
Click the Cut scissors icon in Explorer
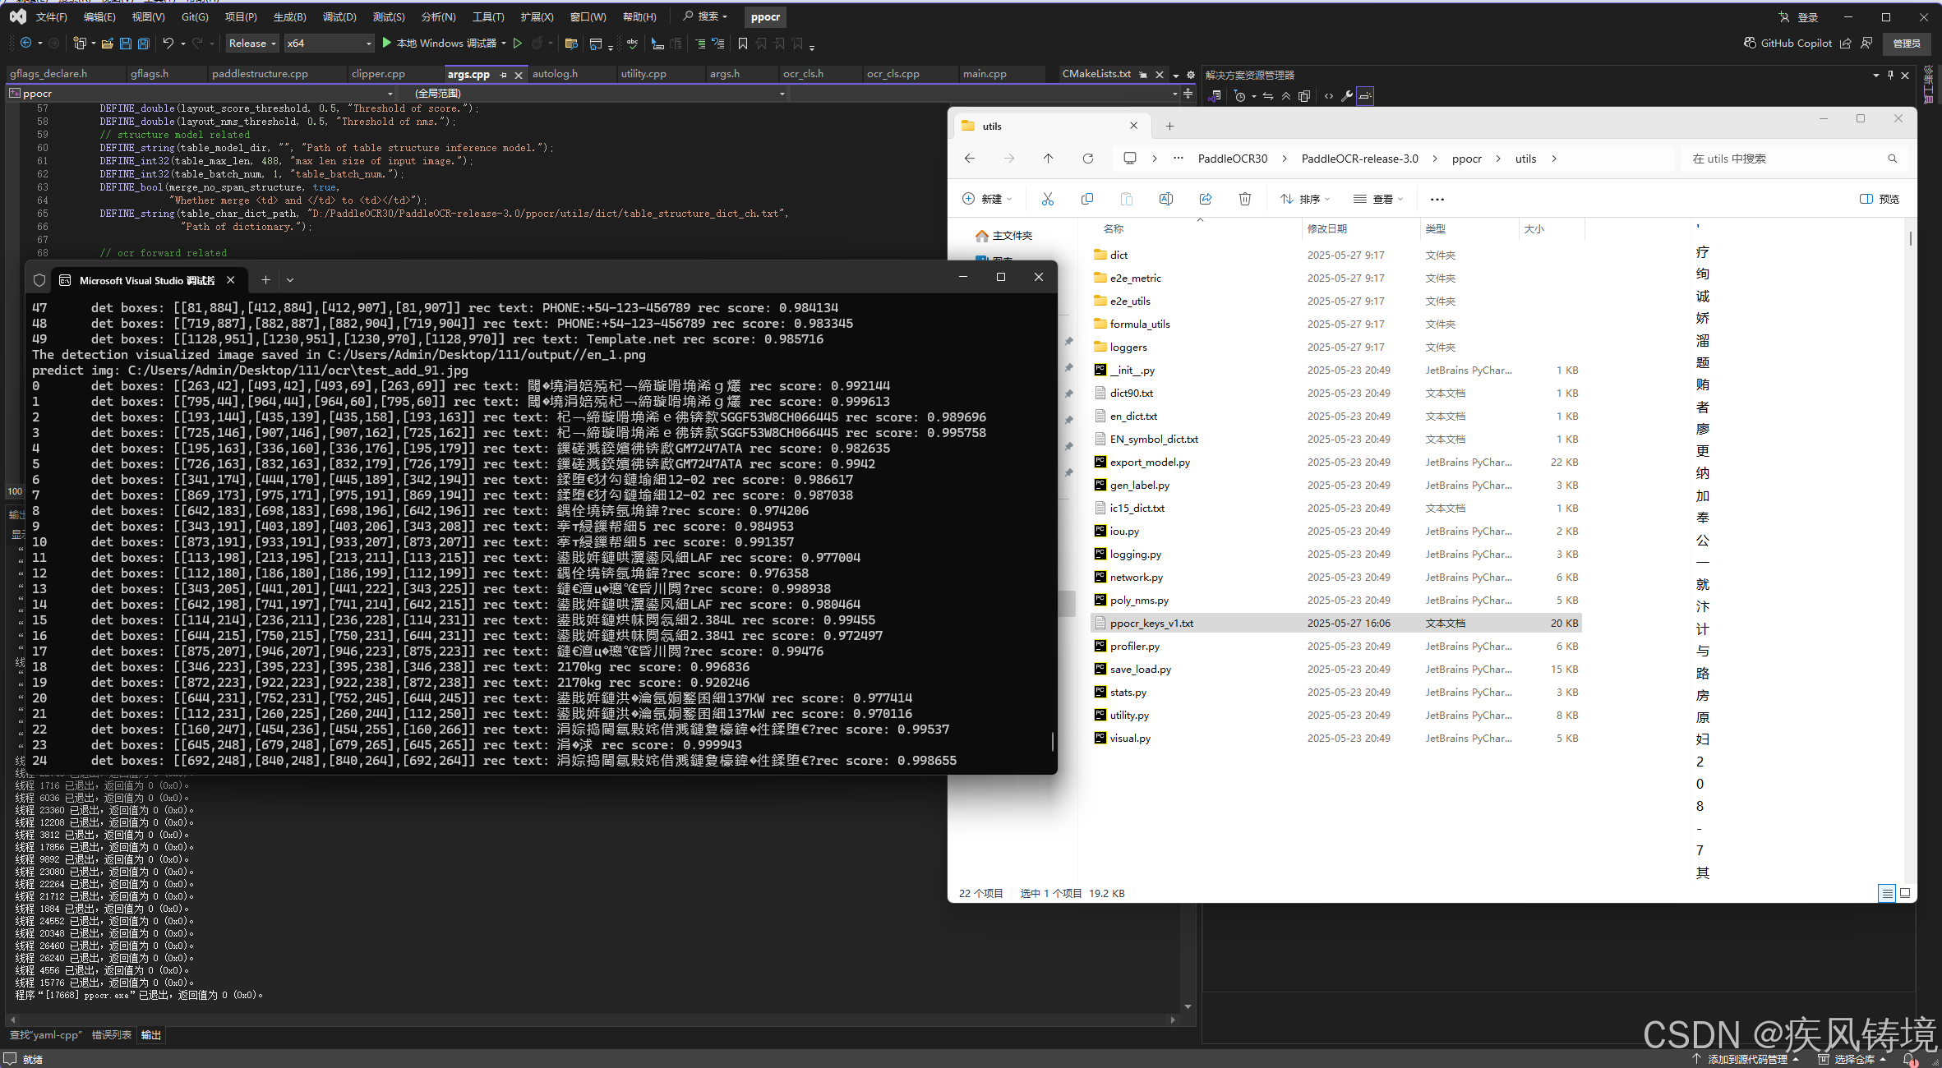1047,199
